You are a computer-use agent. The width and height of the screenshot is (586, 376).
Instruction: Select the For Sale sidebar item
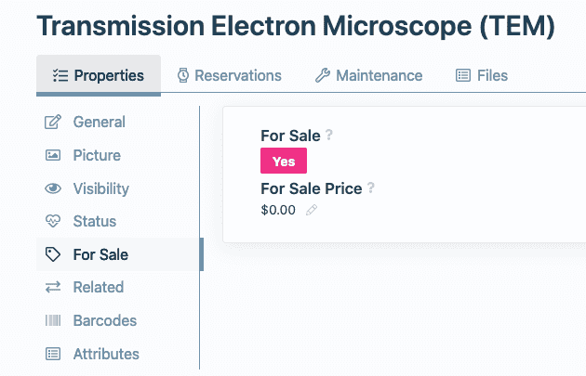(100, 254)
